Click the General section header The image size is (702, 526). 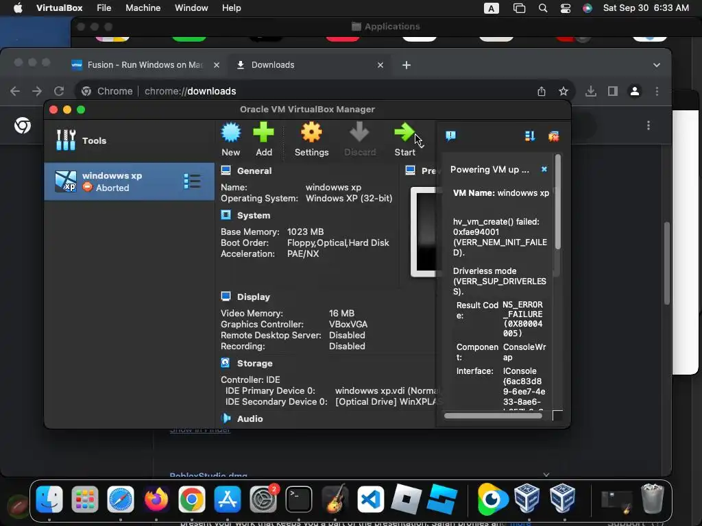tap(254, 171)
